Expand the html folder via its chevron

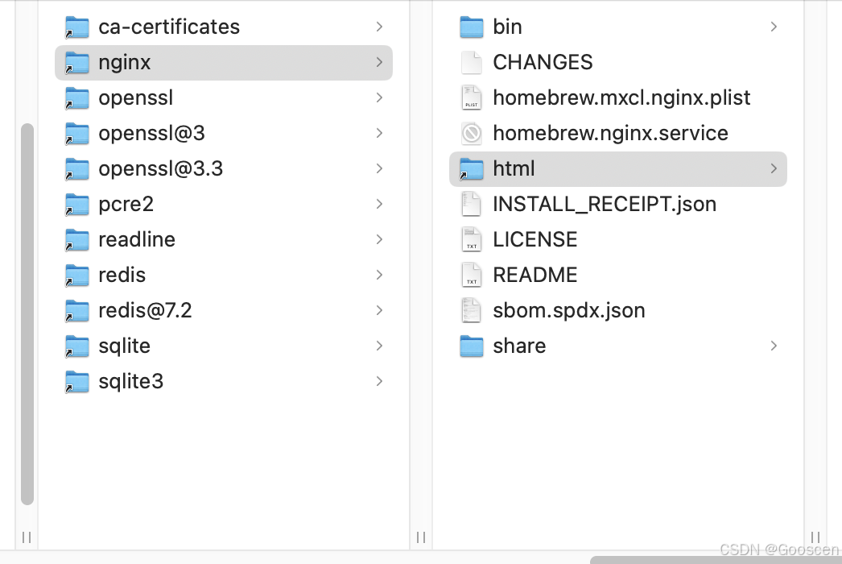773,169
